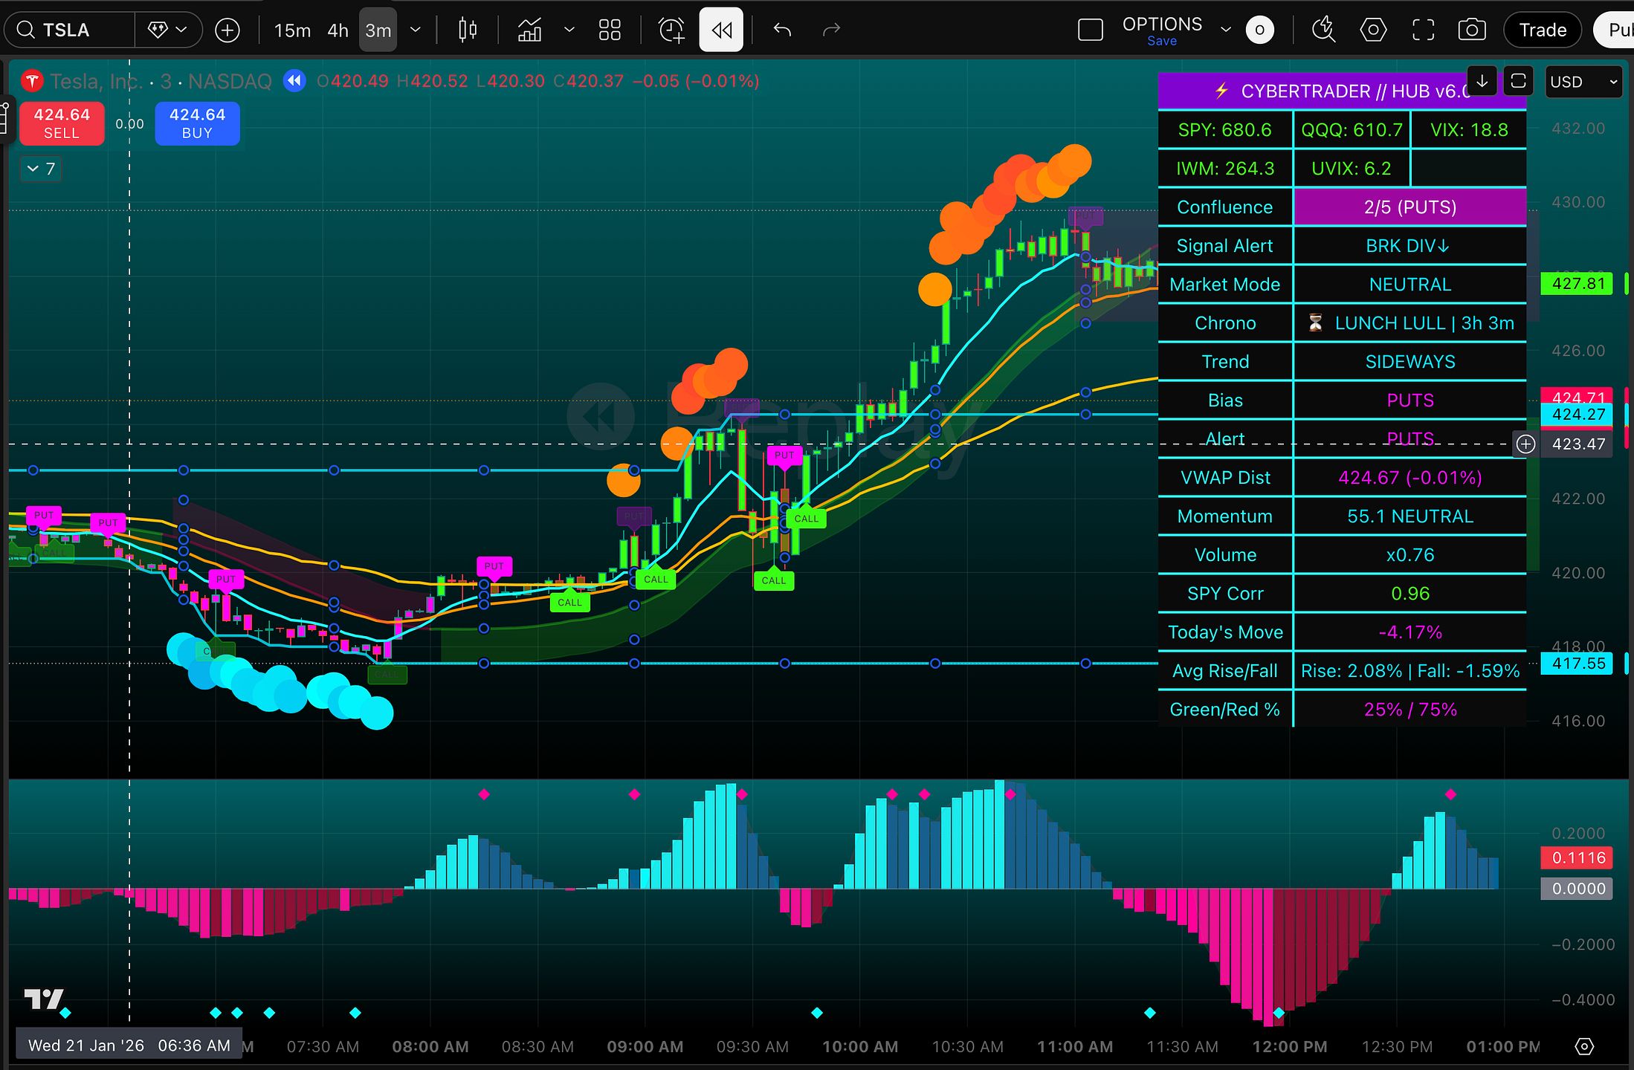Click the 2/5 (PUTS) confluence value

[1410, 207]
